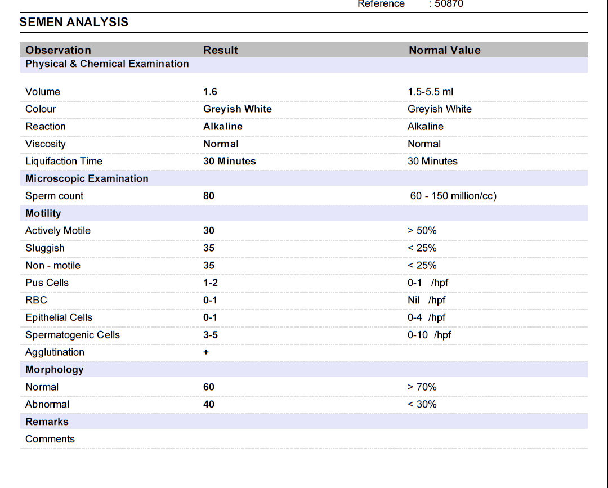Image resolution: width=608 pixels, height=488 pixels.
Task: Click the Agglutination label
Action: coord(55,352)
